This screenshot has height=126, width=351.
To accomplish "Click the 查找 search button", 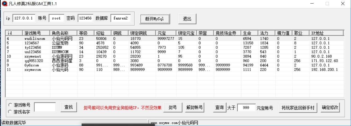I will coord(69,107).
